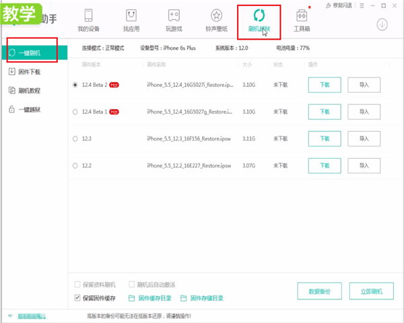The image size is (404, 323).
Task: Click the download manager arrow icon
Action: [382, 25]
